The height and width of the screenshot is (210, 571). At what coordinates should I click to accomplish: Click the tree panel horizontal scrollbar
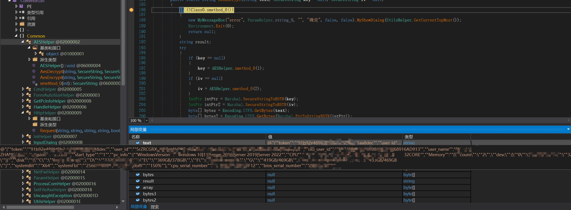coord(40,207)
